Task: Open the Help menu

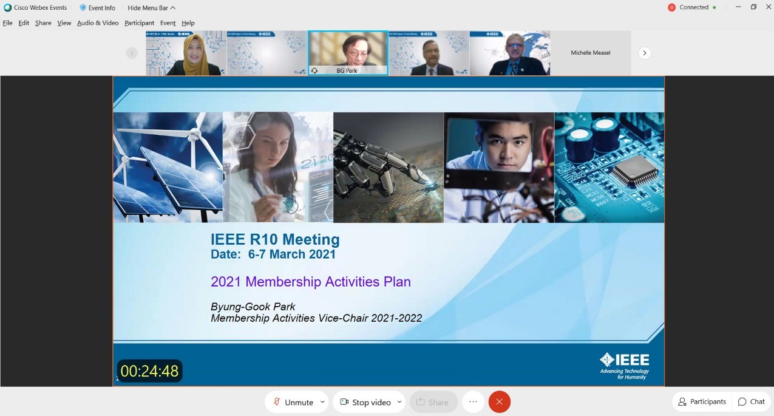Action: pos(188,23)
